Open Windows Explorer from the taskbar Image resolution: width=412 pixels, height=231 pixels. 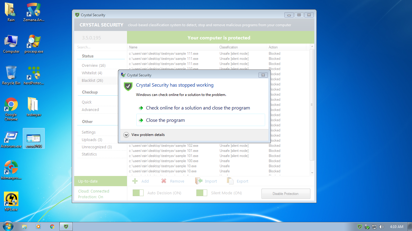[x=24, y=226]
